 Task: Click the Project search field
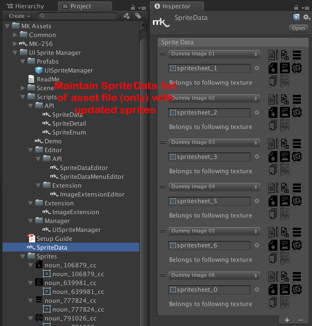77,16
